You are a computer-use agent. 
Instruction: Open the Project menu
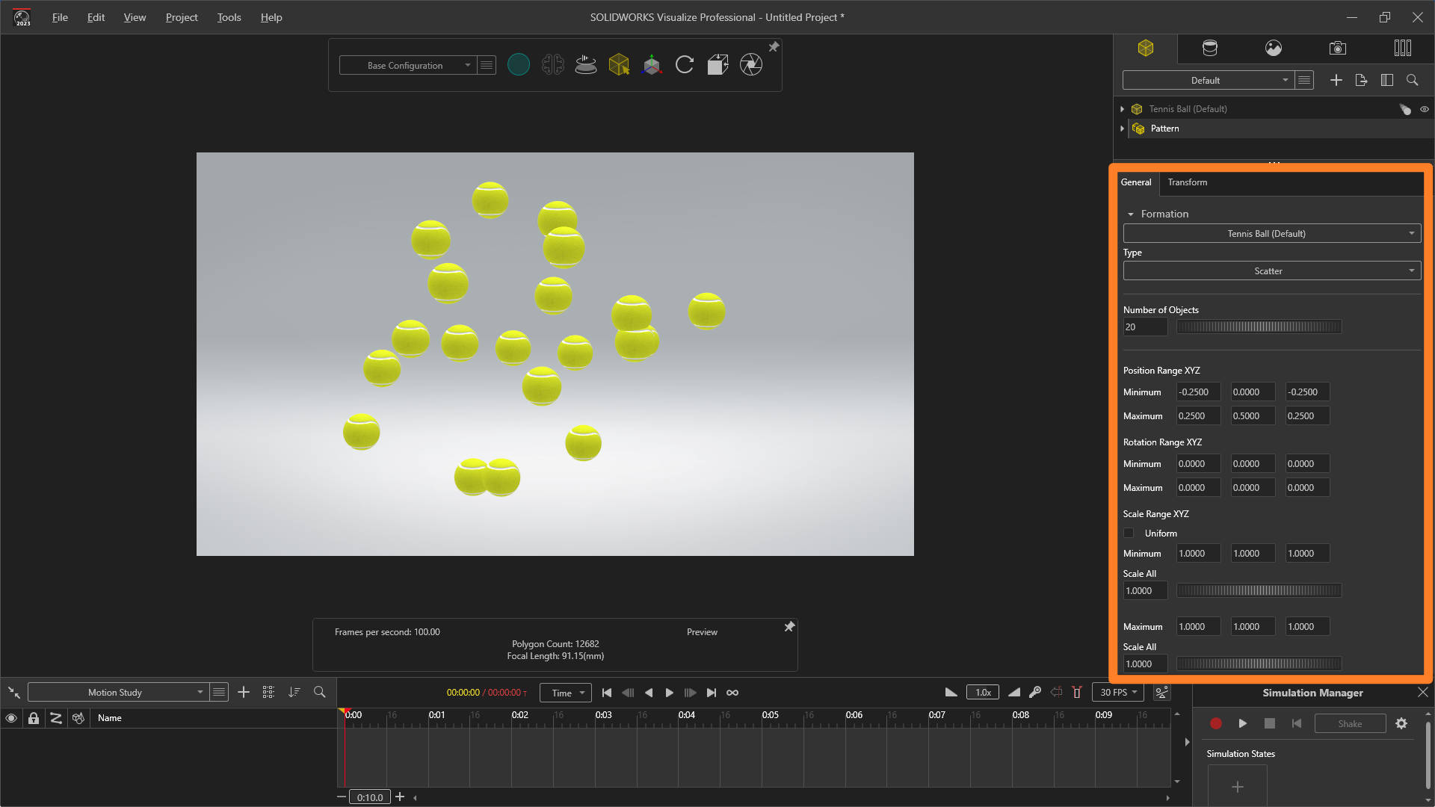tap(182, 17)
